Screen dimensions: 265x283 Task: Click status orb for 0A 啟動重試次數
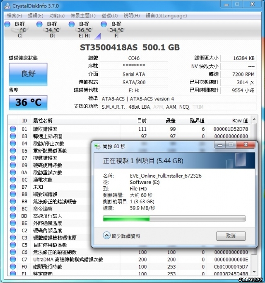pyautogui.click(x=13, y=172)
